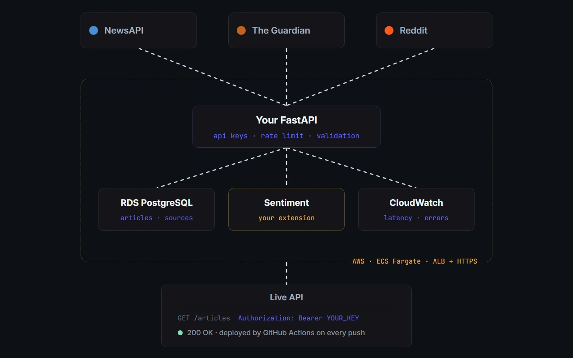Click the "Your FastAPI" heading
Viewport: 573px width, 358px height.
pos(286,120)
